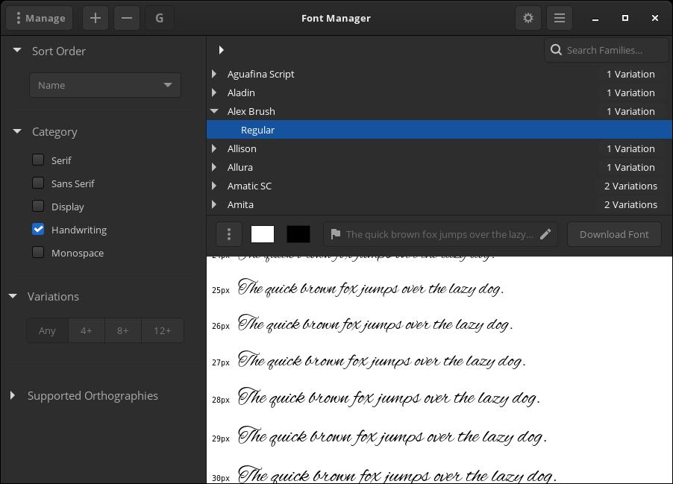673x484 pixels.
Task: Select the Any variations filter
Action: coord(47,330)
